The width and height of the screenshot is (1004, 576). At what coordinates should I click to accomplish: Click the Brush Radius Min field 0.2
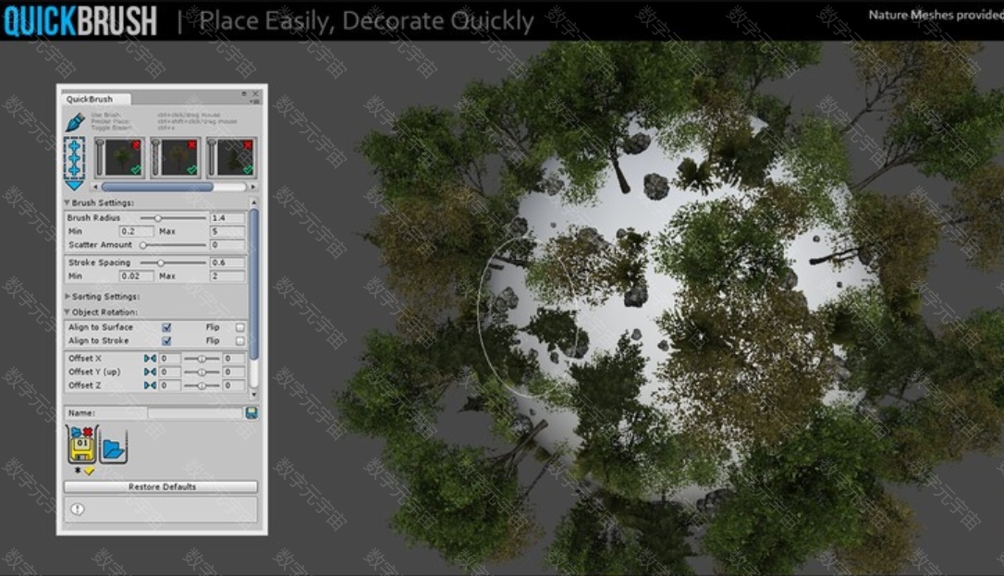(136, 232)
